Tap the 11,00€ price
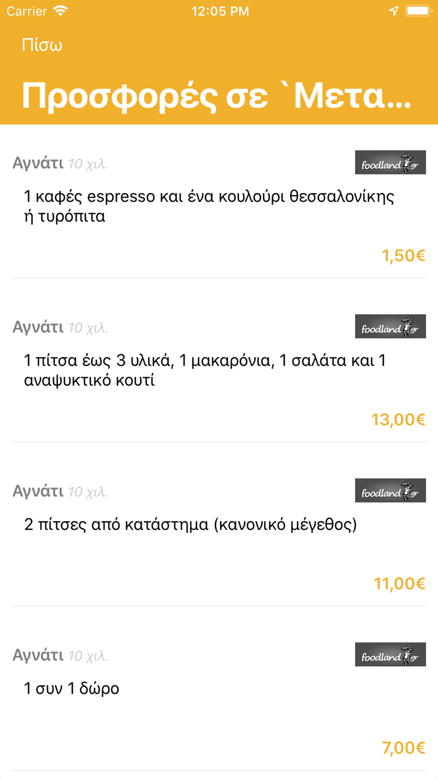The width and height of the screenshot is (438, 779). pos(399,584)
